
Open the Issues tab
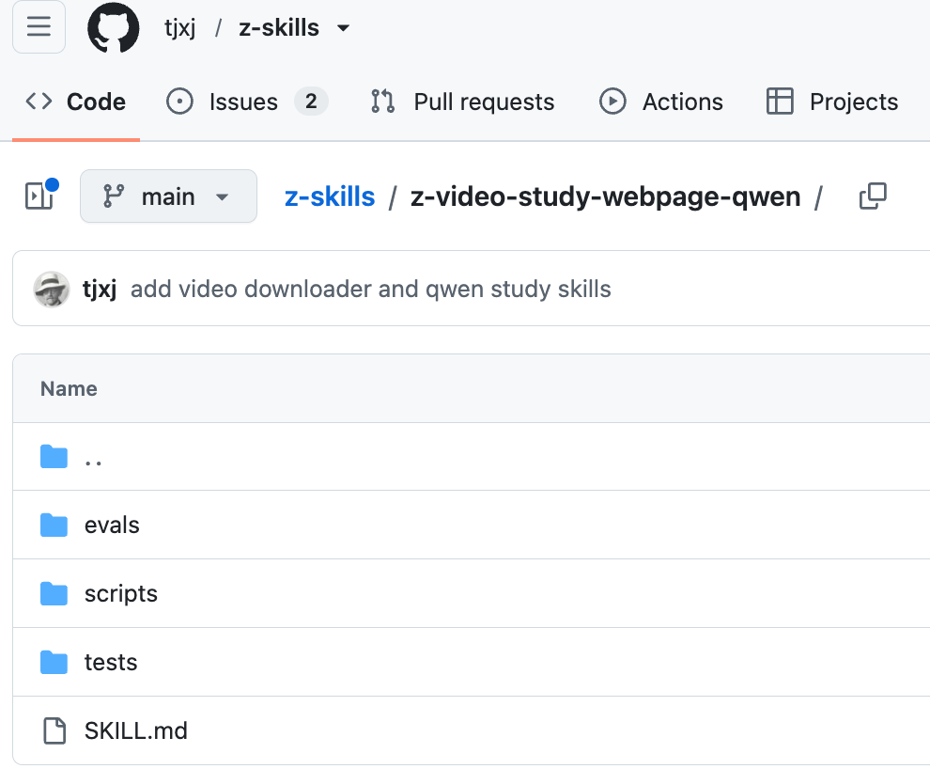click(247, 102)
